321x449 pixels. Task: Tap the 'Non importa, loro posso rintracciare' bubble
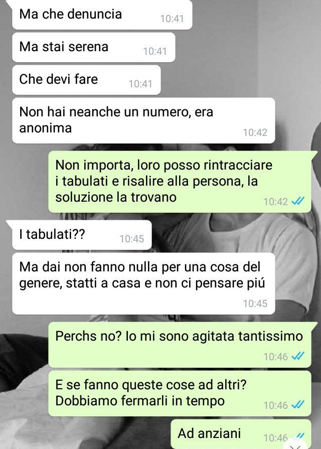180,182
